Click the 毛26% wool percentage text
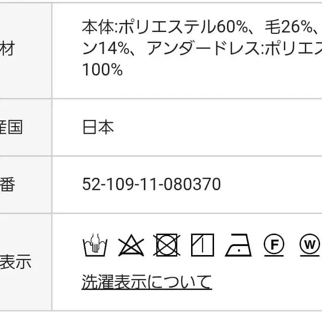The image size is (322, 322). pyautogui.click(x=289, y=27)
